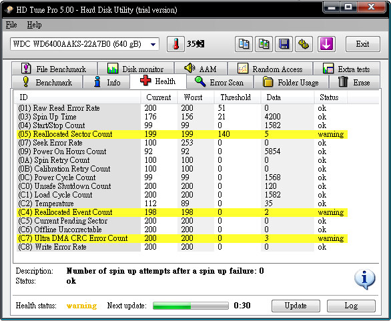Click the Threshold column header
The width and height of the screenshot is (391, 321).
pyautogui.click(x=238, y=97)
